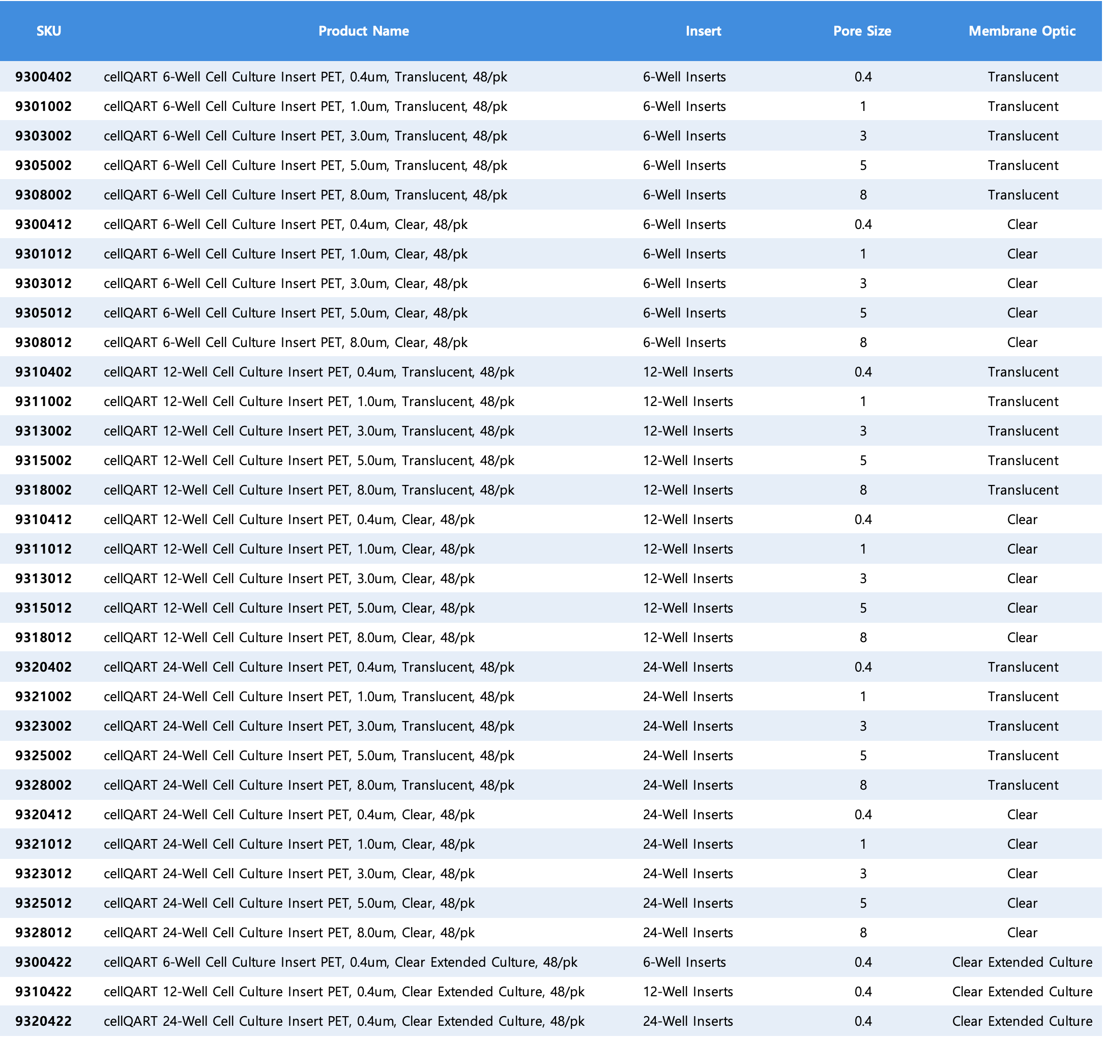Click 12-Well 8.0um Clear product name
Image resolution: width=1104 pixels, height=1038 pixels.
[289, 637]
